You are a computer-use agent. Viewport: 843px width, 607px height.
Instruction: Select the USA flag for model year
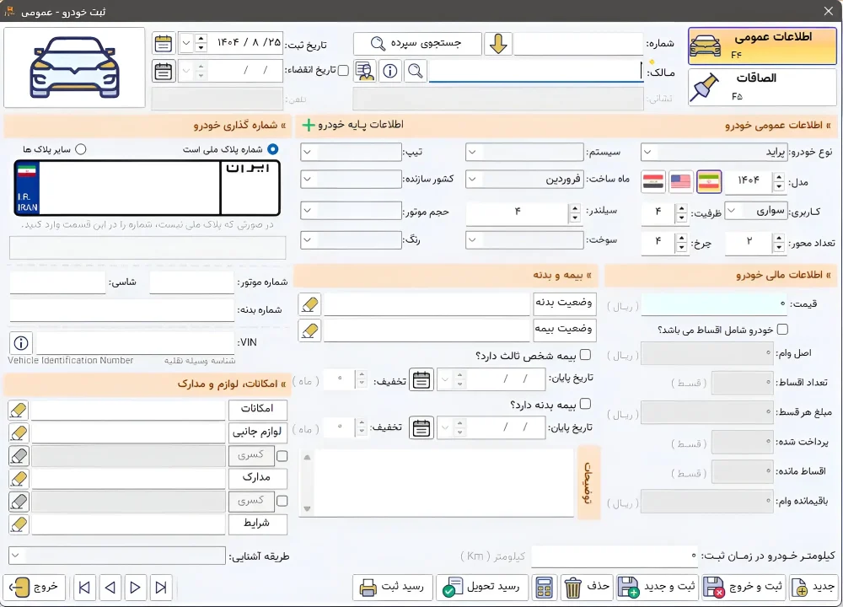(x=680, y=182)
